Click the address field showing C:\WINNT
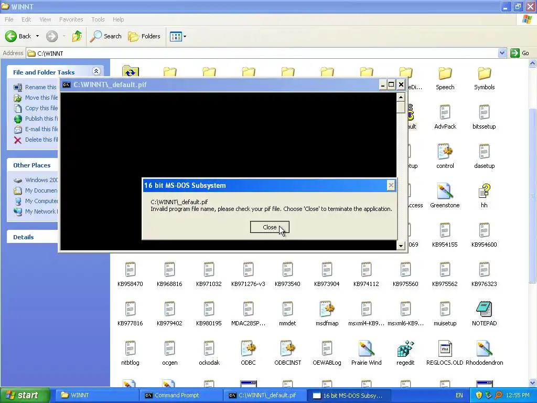The image size is (537, 403). (x=262, y=53)
